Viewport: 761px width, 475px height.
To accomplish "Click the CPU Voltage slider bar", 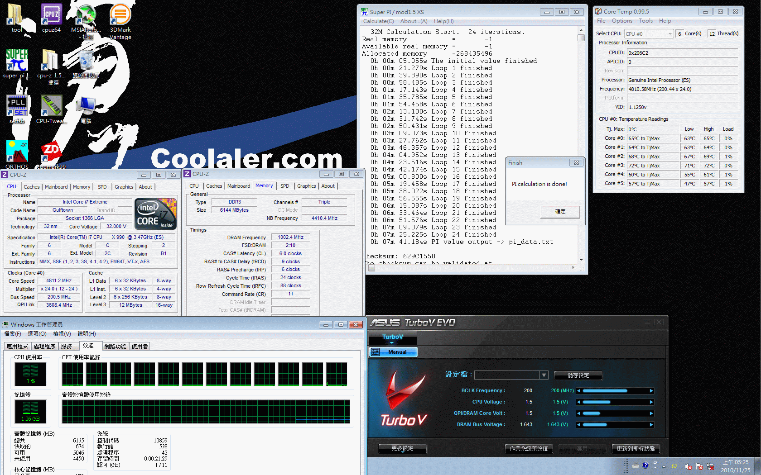I will pyautogui.click(x=615, y=402).
